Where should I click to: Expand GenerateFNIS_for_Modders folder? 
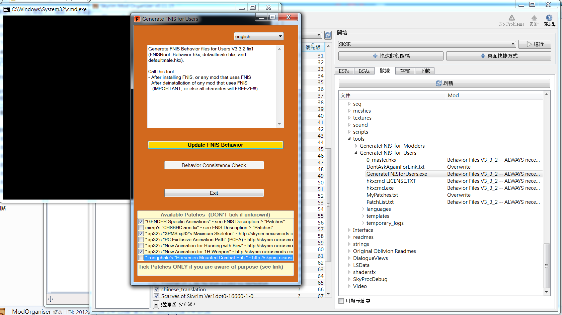[356, 146]
